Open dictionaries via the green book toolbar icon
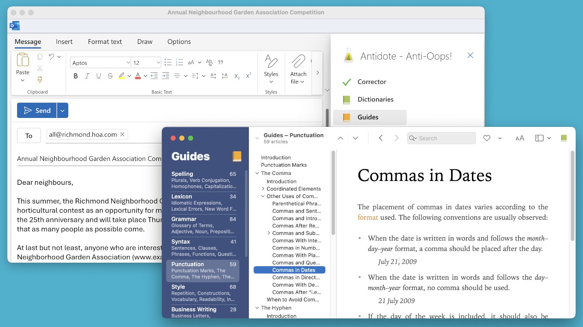The image size is (583, 327). (564, 138)
